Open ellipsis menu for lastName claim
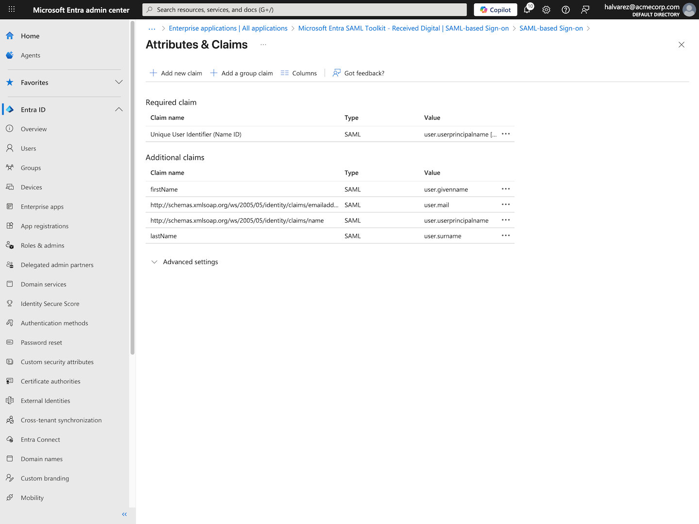Viewport: 699px width, 524px height. 506,236
